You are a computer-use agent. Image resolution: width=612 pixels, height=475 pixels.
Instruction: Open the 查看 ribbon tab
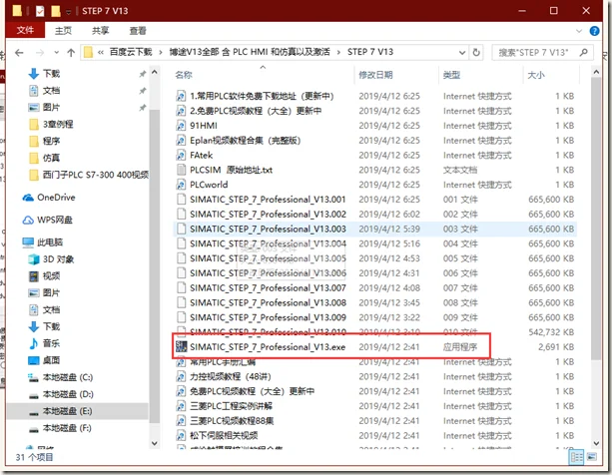(x=138, y=30)
